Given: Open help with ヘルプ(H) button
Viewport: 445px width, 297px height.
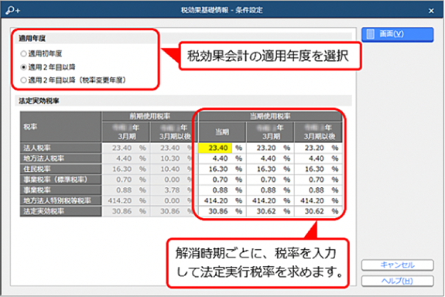Looking at the screenshot, I should pos(397,281).
